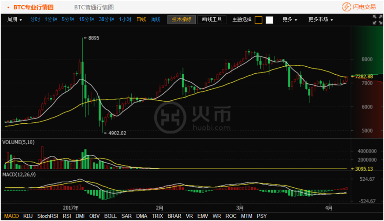Select the KDJ indicator

point(28,216)
